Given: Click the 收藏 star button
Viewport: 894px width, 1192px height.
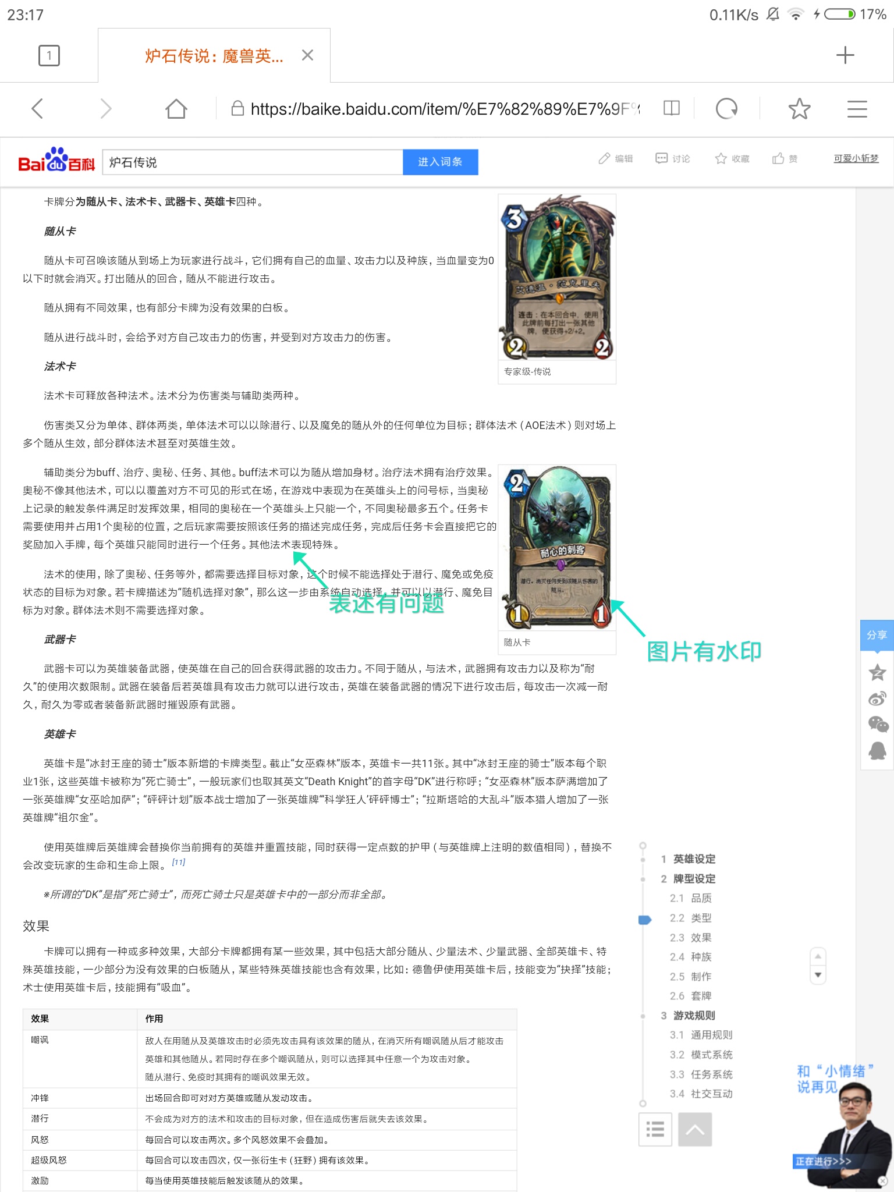Looking at the screenshot, I should click(732, 158).
